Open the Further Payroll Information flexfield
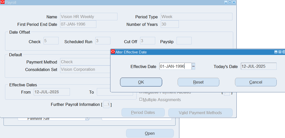 click(x=106, y=105)
